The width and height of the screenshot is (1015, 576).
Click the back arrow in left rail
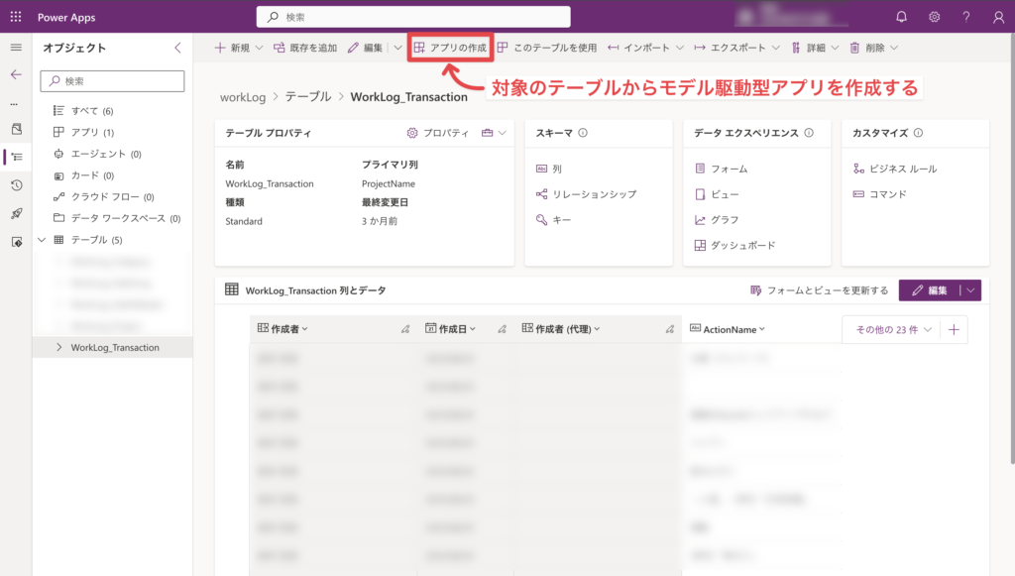click(x=16, y=74)
